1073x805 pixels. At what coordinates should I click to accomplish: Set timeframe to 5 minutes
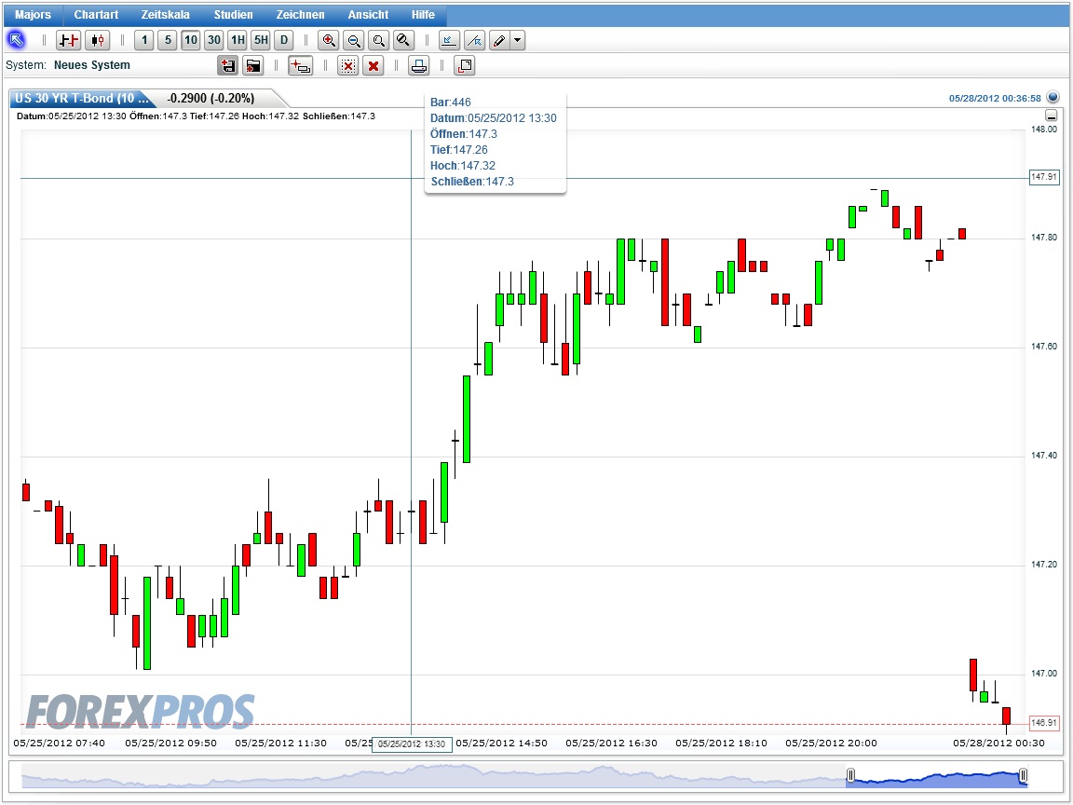tap(168, 40)
